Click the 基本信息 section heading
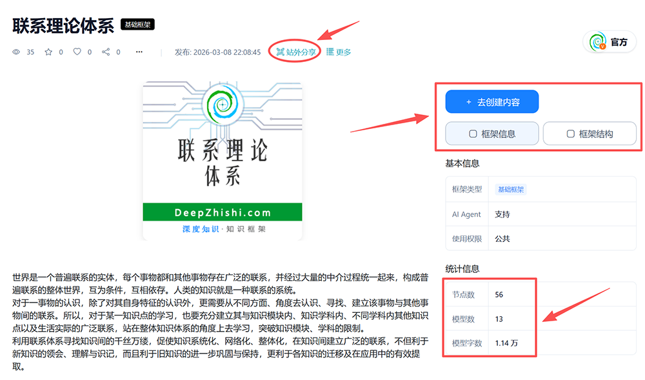This screenshot has height=380, width=645. 462,164
